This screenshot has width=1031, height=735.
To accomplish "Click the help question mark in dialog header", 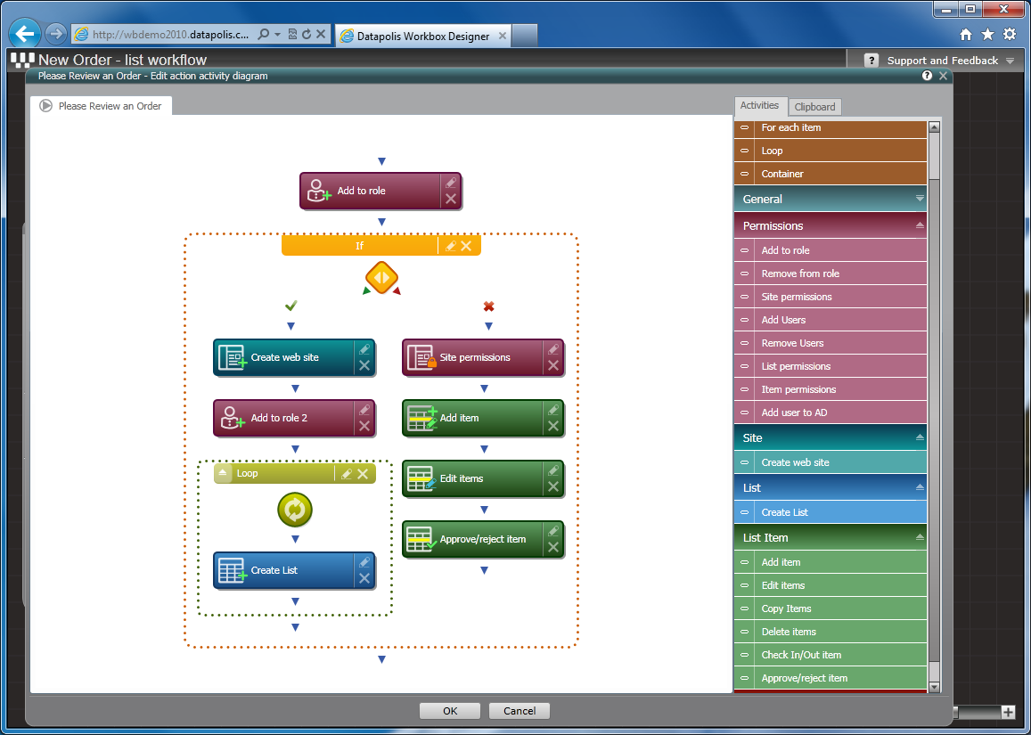I will click(928, 77).
